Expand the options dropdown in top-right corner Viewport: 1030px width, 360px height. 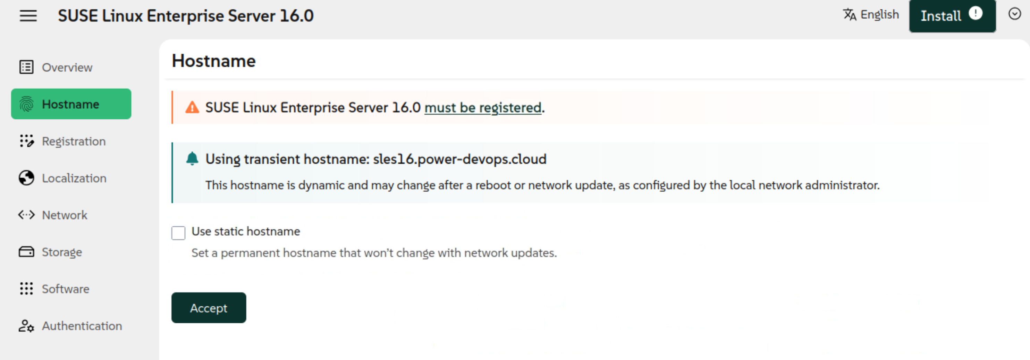(1014, 14)
